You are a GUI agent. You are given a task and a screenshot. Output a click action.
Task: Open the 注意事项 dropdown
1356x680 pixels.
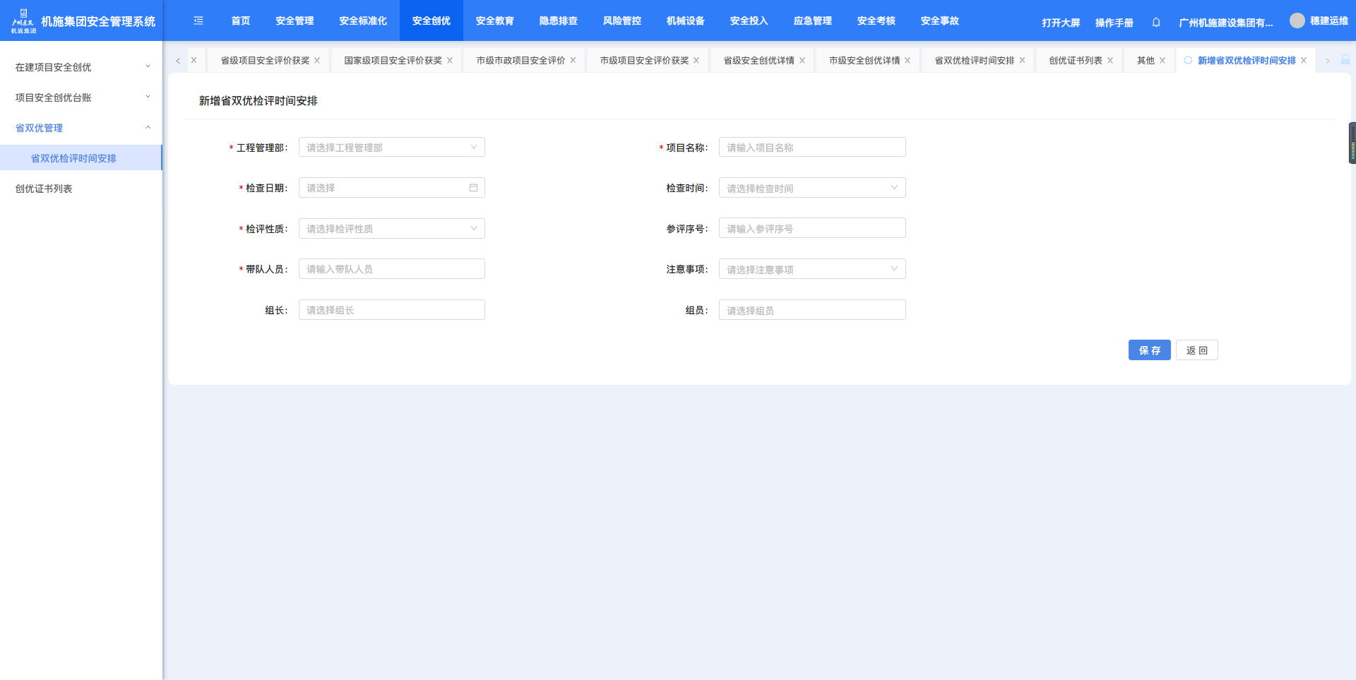tap(811, 269)
